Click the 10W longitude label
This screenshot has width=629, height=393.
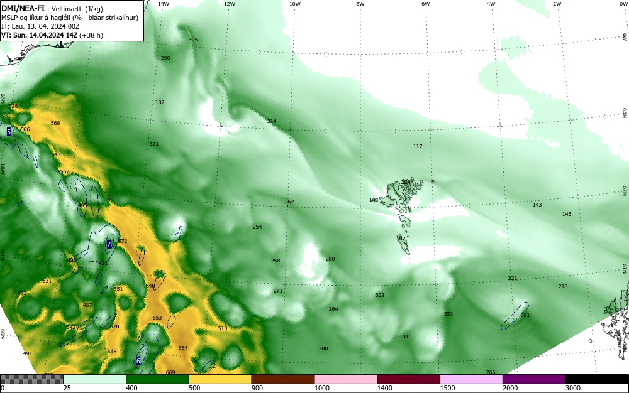[x=295, y=4]
